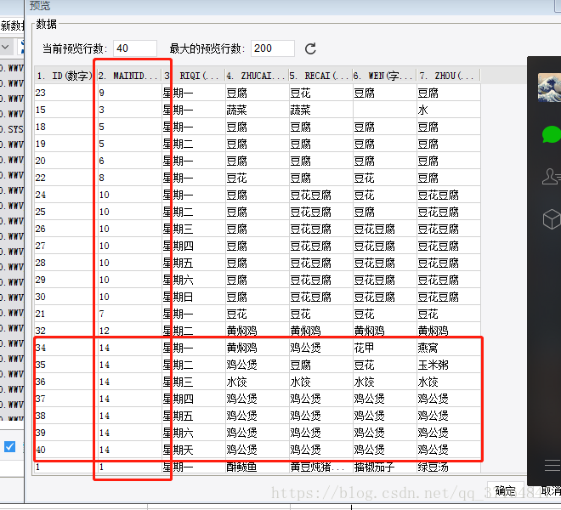Click the wave avatar thumbnail in the sidebar
Screen dimensions: 561x510
click(549, 88)
